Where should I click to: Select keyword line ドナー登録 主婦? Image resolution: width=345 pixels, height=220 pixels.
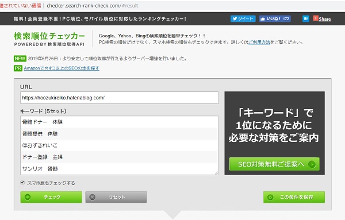pos(43,157)
